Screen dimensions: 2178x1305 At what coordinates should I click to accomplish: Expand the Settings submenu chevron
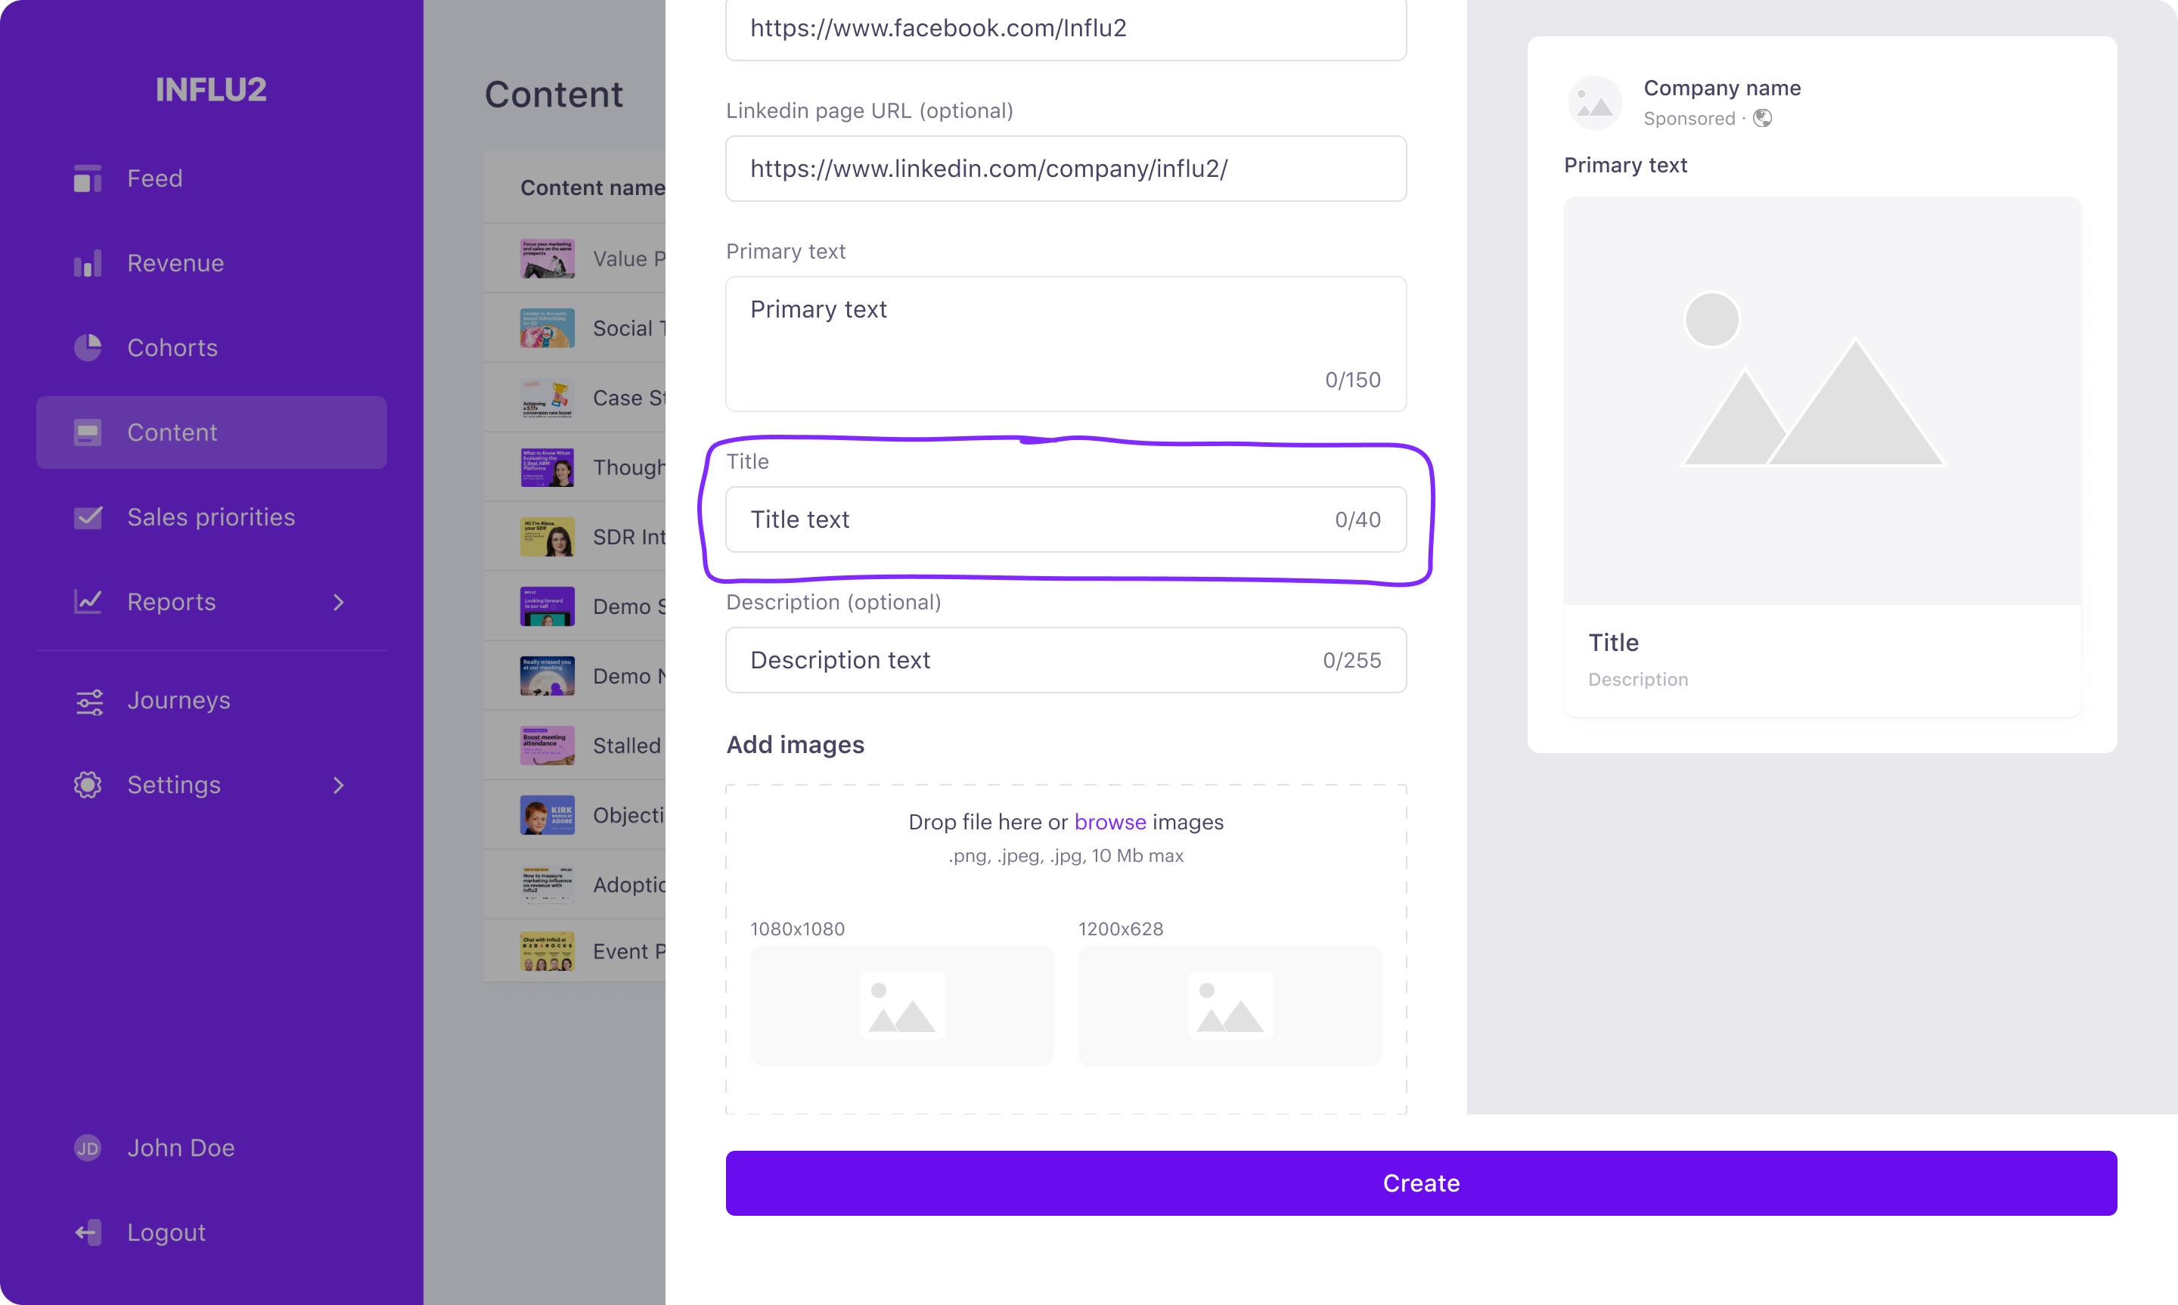339,786
